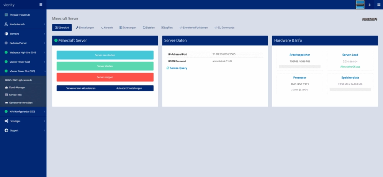Click the Domains globe icon
This screenshot has height=177, width=383.
[7, 34]
